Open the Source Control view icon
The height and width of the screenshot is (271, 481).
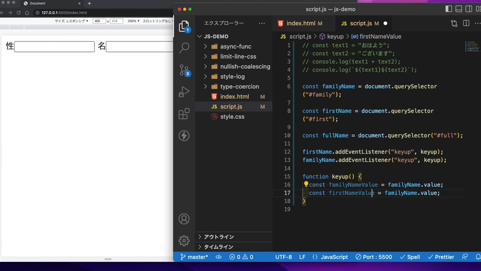(x=184, y=70)
